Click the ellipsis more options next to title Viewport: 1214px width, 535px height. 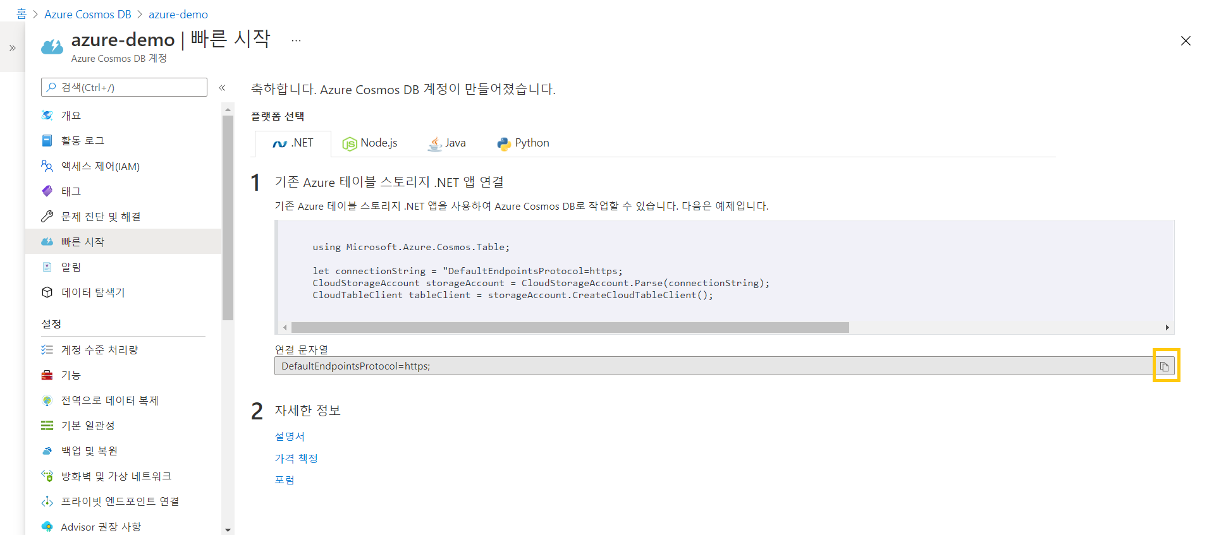[296, 40]
